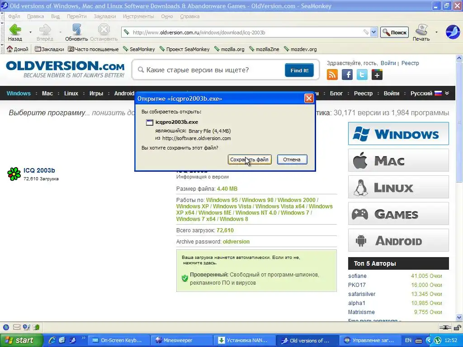The height and width of the screenshot is (347, 463).
Task: Open the URL bar history dropdown
Action: click(x=373, y=32)
